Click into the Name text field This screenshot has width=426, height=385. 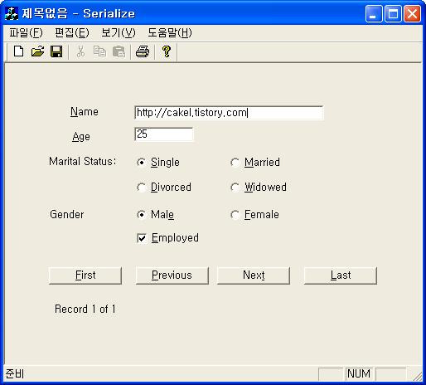click(229, 113)
